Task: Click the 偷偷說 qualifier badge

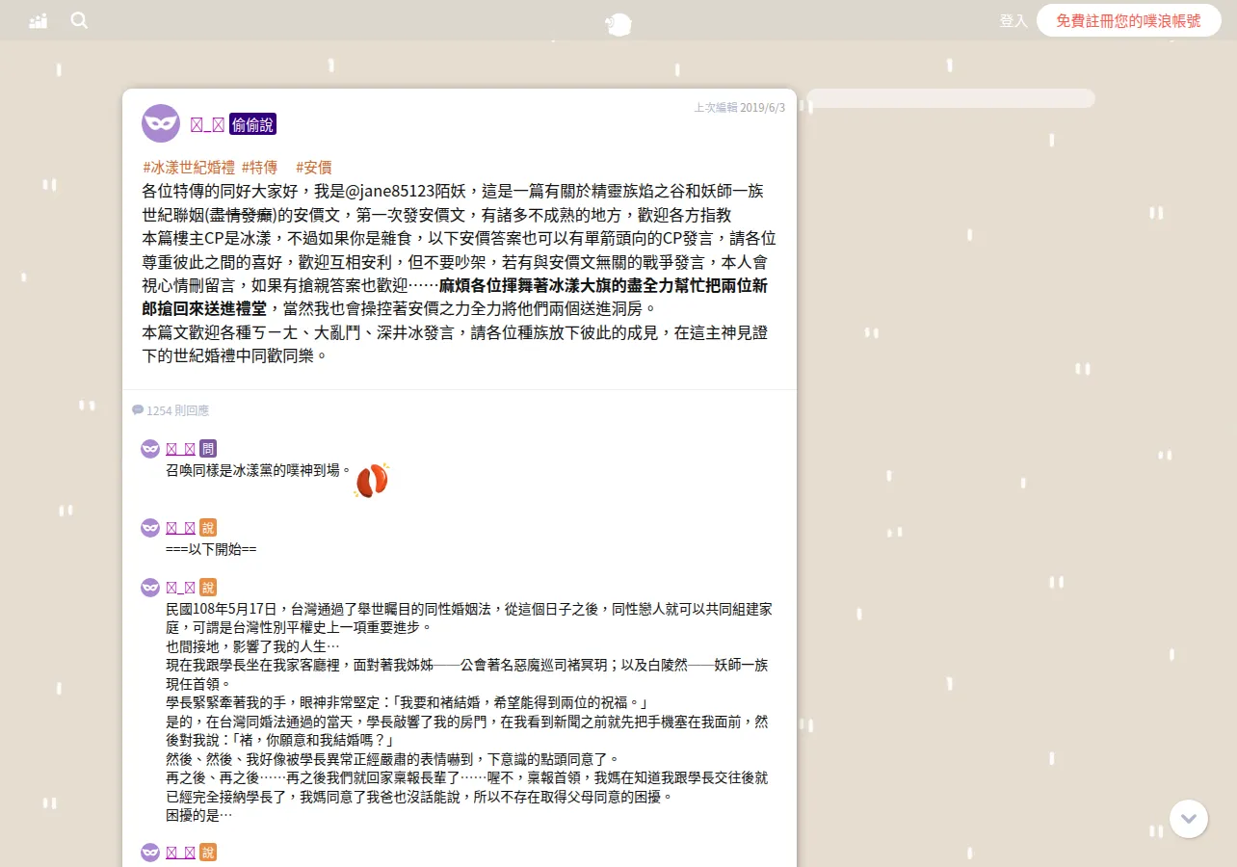Action: (x=252, y=123)
